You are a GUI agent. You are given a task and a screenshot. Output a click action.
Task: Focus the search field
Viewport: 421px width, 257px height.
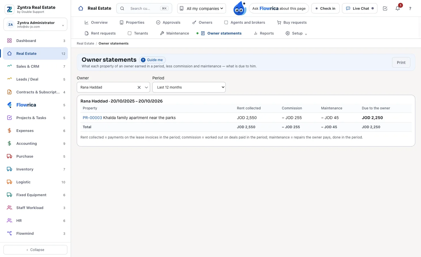click(144, 9)
